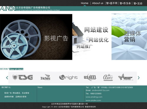Click the andiwork@126.com email link
This screenshot has width=147, height=109.
100,90
